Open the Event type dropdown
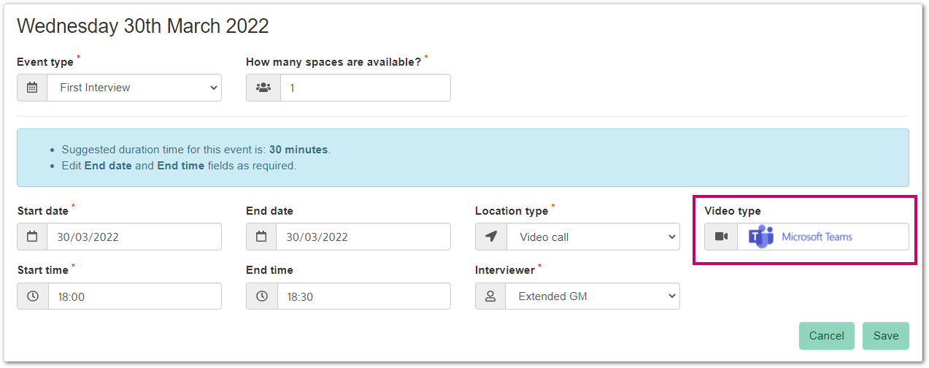The width and height of the screenshot is (929, 368). pos(134,88)
